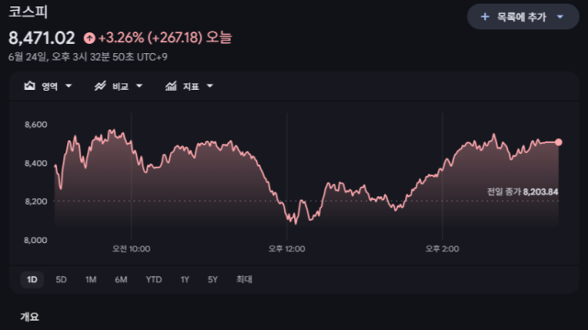Viewport: 588px width, 330px height.
Task: Click the 8,000 y-axis label
Action: tap(36, 240)
